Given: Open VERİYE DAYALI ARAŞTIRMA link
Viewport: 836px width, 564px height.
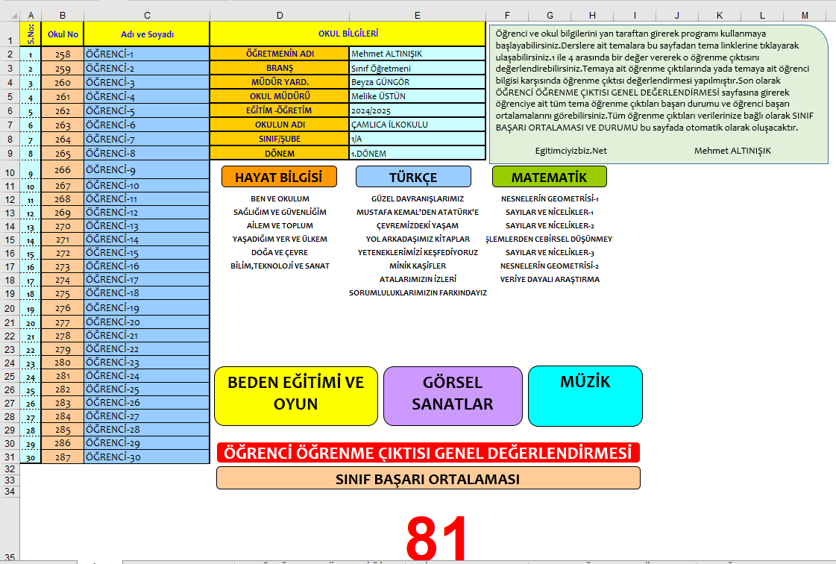Looking at the screenshot, I should (x=550, y=278).
